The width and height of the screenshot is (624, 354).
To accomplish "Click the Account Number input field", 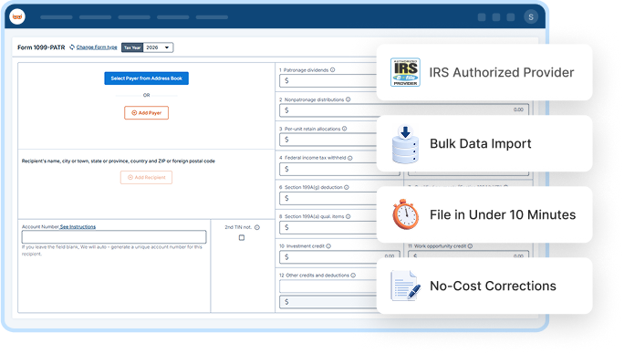I will (x=114, y=237).
